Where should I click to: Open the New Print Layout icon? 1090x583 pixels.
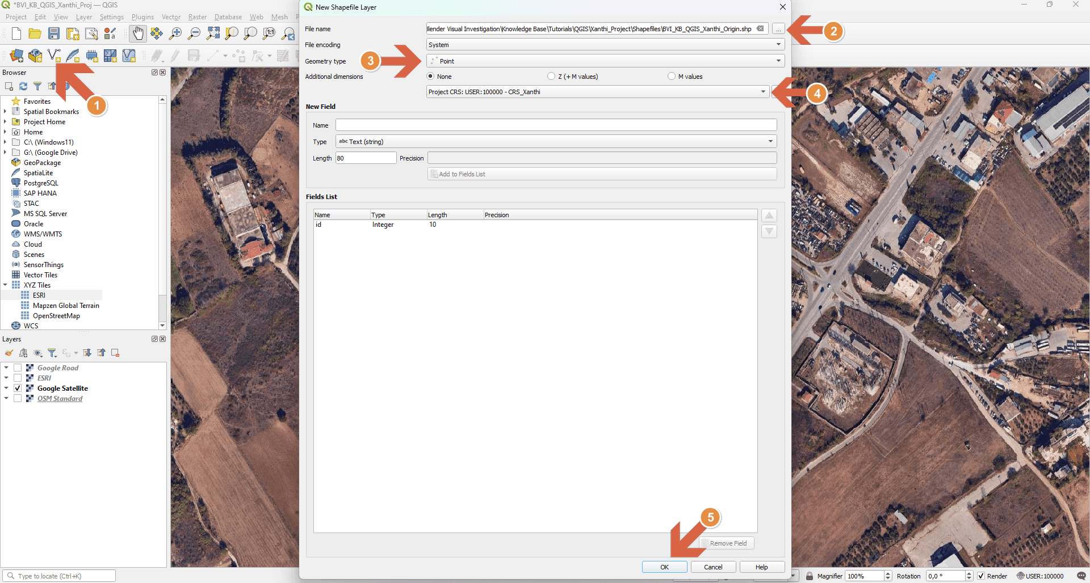pyautogui.click(x=73, y=33)
